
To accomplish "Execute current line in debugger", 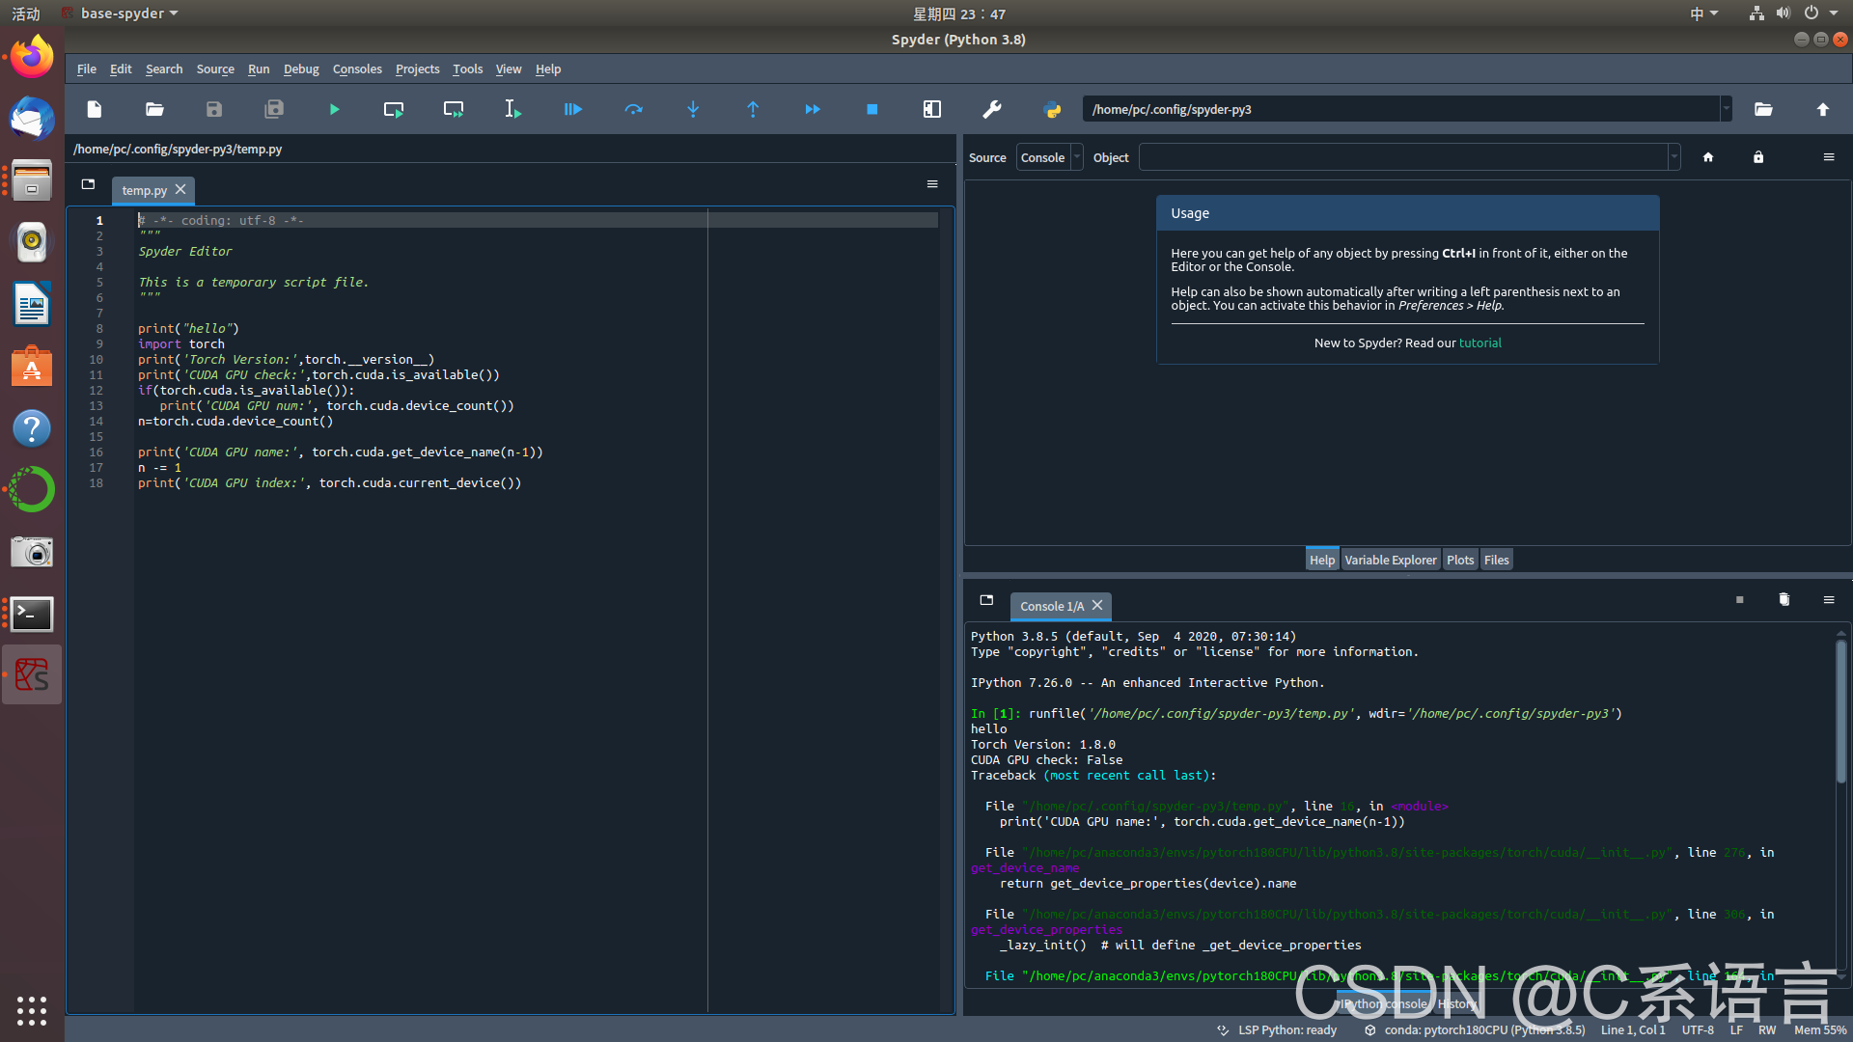I will pyautogui.click(x=633, y=110).
